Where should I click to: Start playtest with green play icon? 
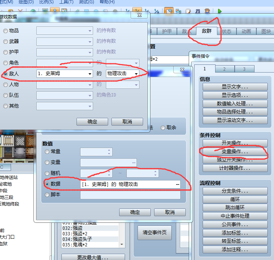220,11
